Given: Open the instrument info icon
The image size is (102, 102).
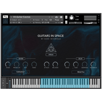Looking at the screenshot, I should (x=61, y=17).
